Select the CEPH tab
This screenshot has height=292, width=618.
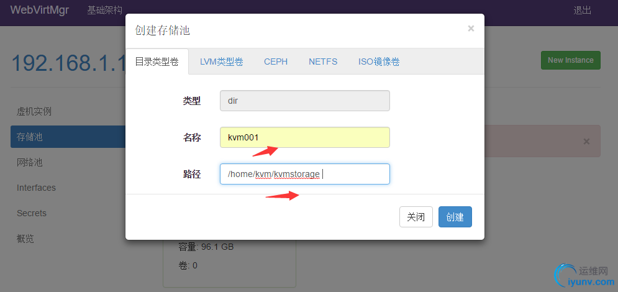point(276,62)
